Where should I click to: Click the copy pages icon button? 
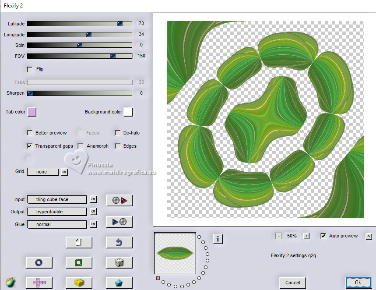point(79,242)
